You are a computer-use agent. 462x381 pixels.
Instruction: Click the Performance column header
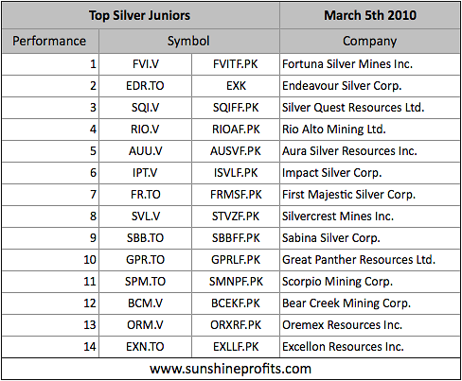50,42
